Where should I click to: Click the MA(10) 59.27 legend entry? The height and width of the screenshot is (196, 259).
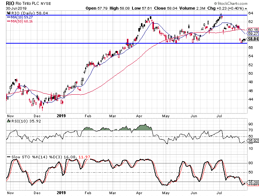tap(20, 17)
